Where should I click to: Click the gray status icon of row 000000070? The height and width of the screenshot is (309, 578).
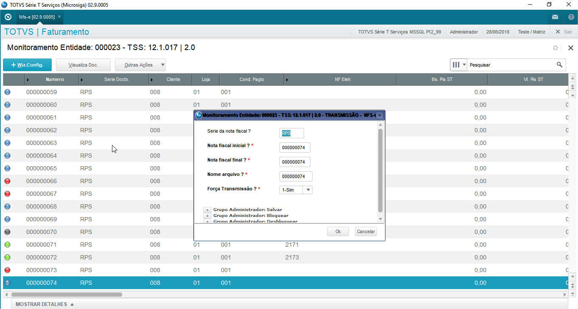7,232
